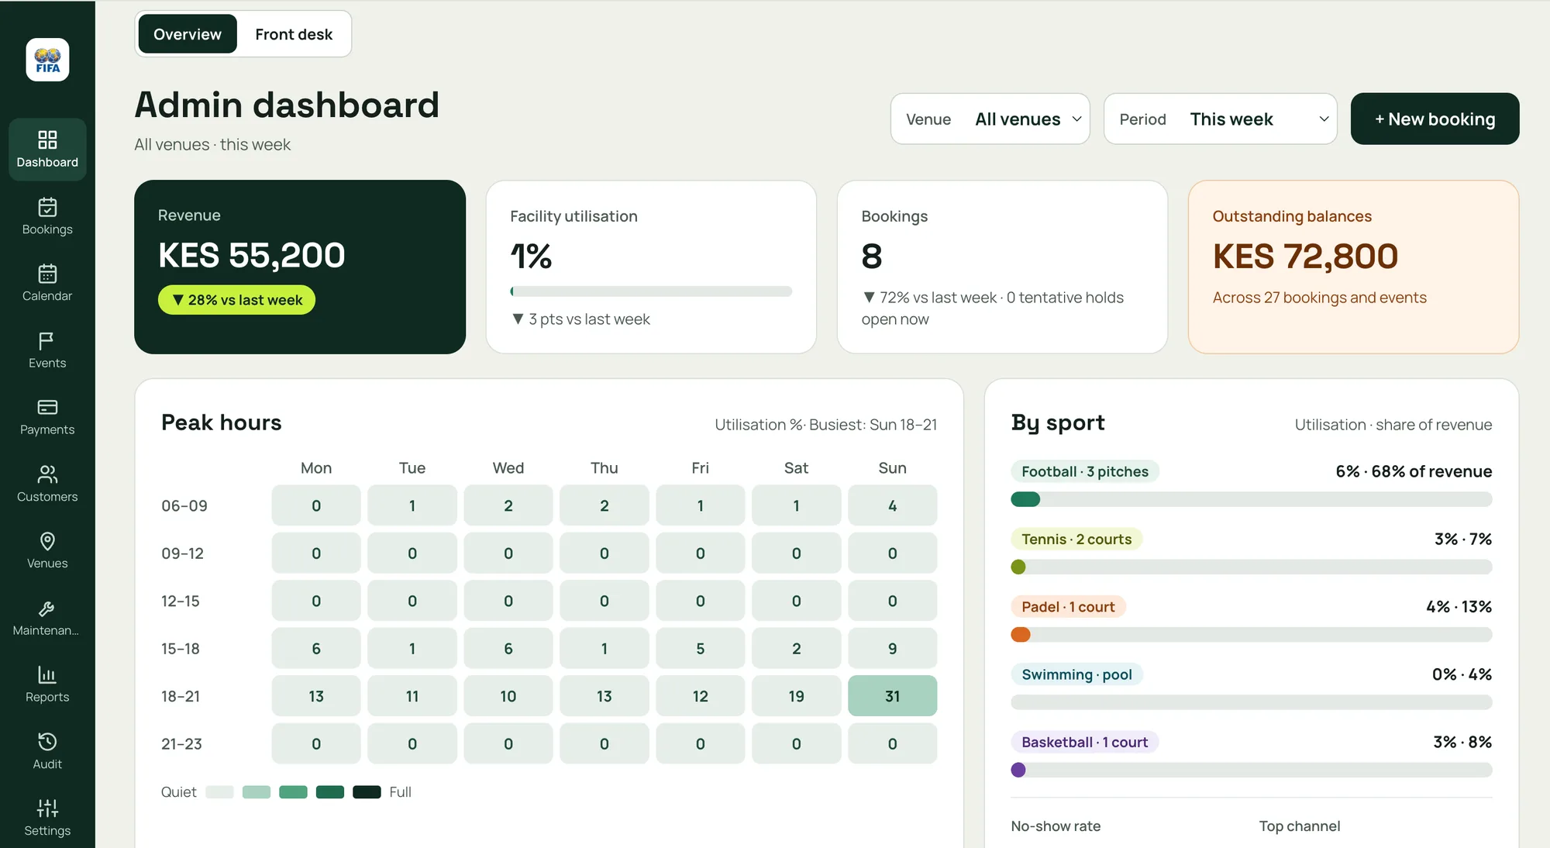Click the 'Across 27 bookings and events' text
The image size is (1550, 848).
tap(1319, 298)
